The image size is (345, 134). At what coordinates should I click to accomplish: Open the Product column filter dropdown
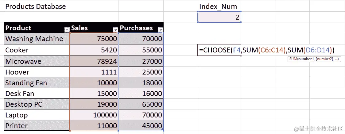tap(67, 30)
